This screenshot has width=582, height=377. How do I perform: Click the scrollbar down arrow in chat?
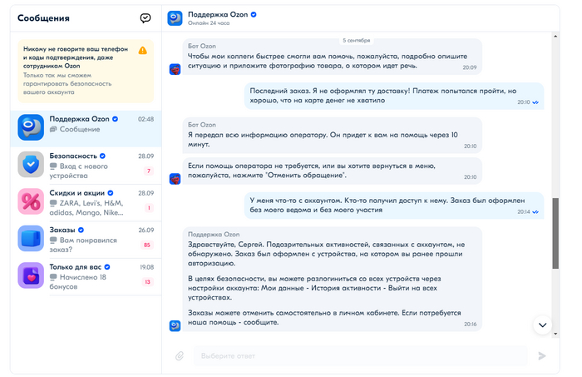[555, 334]
